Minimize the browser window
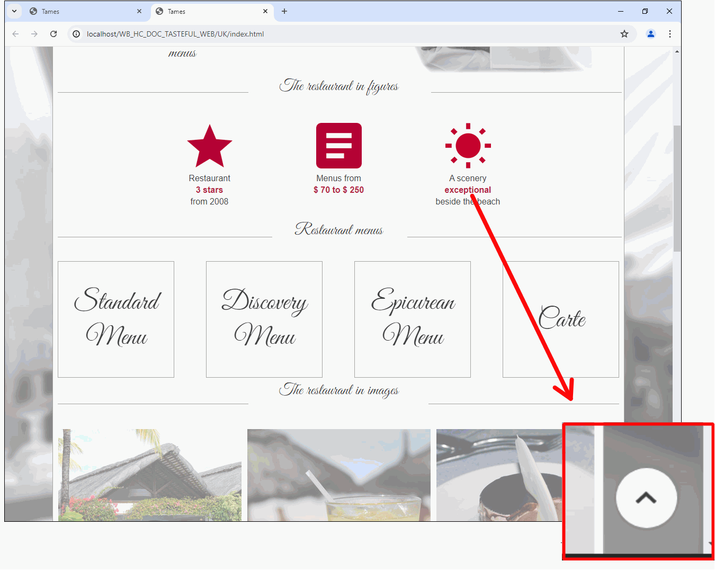715x570 pixels. tap(621, 11)
